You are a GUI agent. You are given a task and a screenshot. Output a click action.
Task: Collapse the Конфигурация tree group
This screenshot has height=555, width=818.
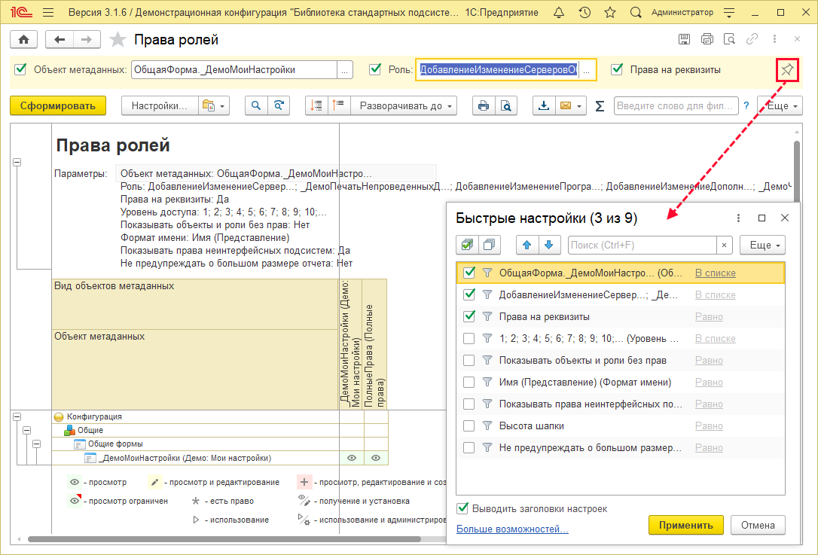pyautogui.click(x=17, y=416)
